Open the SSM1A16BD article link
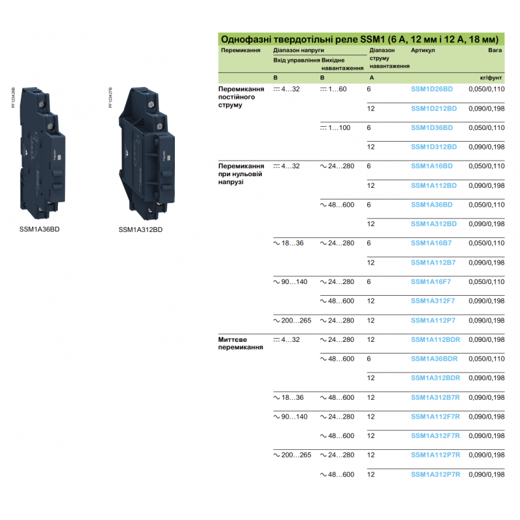Viewport: 520px width, 520px height. tap(431, 166)
